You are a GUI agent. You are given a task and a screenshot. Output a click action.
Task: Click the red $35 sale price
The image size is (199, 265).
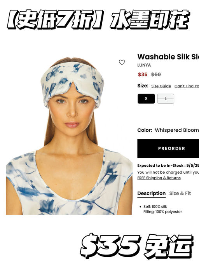[x=143, y=74]
